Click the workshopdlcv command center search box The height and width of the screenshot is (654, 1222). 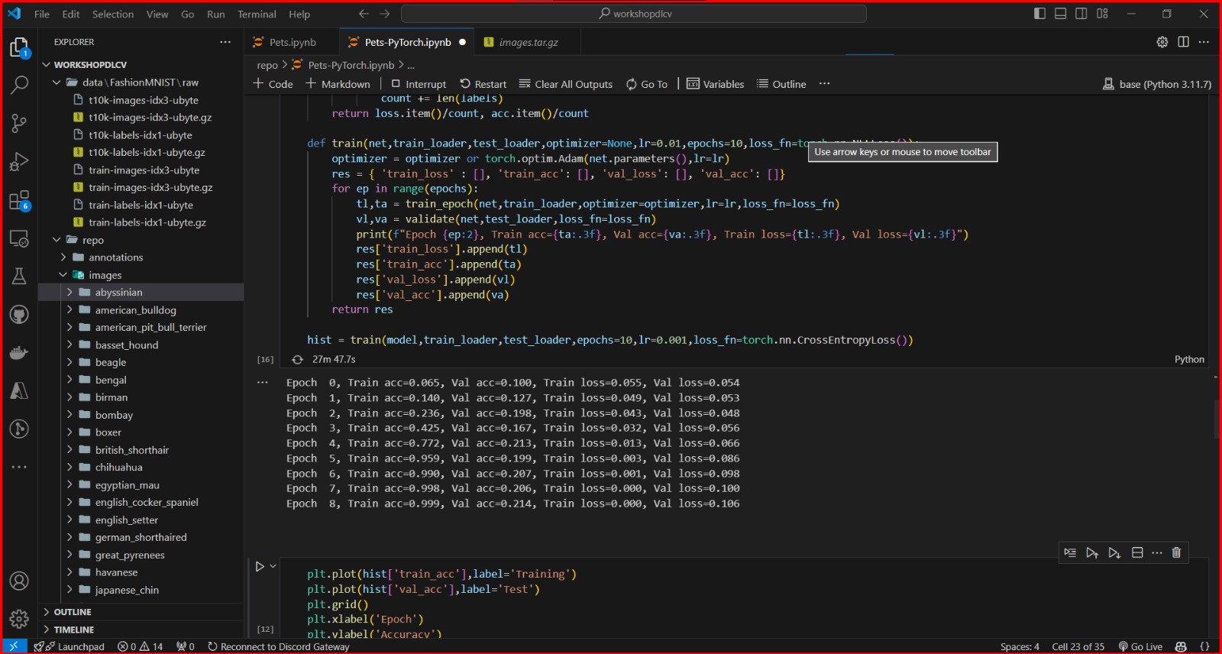click(x=634, y=14)
